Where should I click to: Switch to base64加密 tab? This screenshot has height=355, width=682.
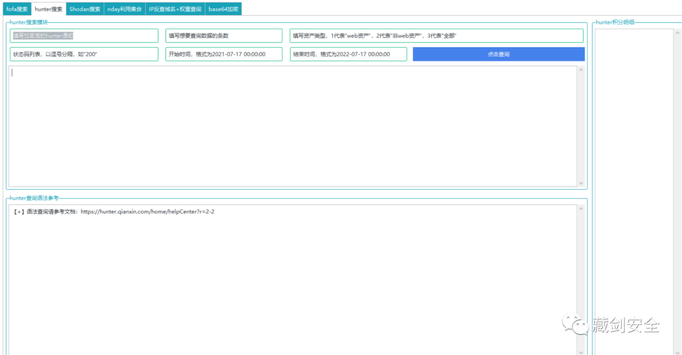click(223, 9)
